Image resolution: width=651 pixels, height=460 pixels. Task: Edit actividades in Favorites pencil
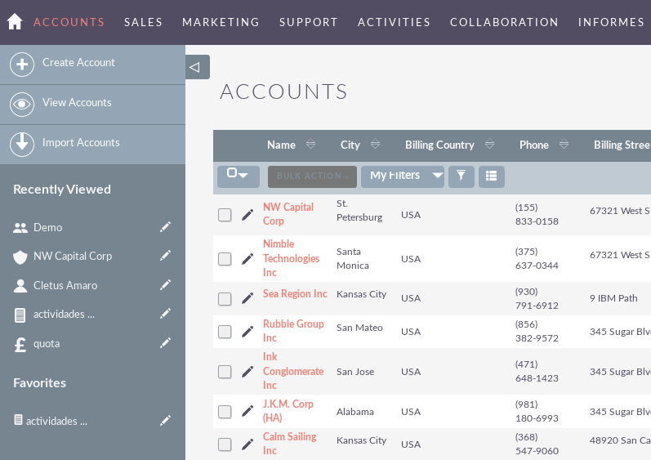165,421
